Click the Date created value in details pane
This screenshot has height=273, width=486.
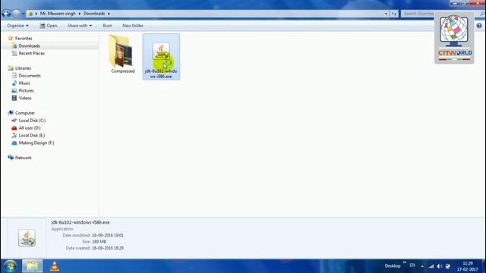108,248
